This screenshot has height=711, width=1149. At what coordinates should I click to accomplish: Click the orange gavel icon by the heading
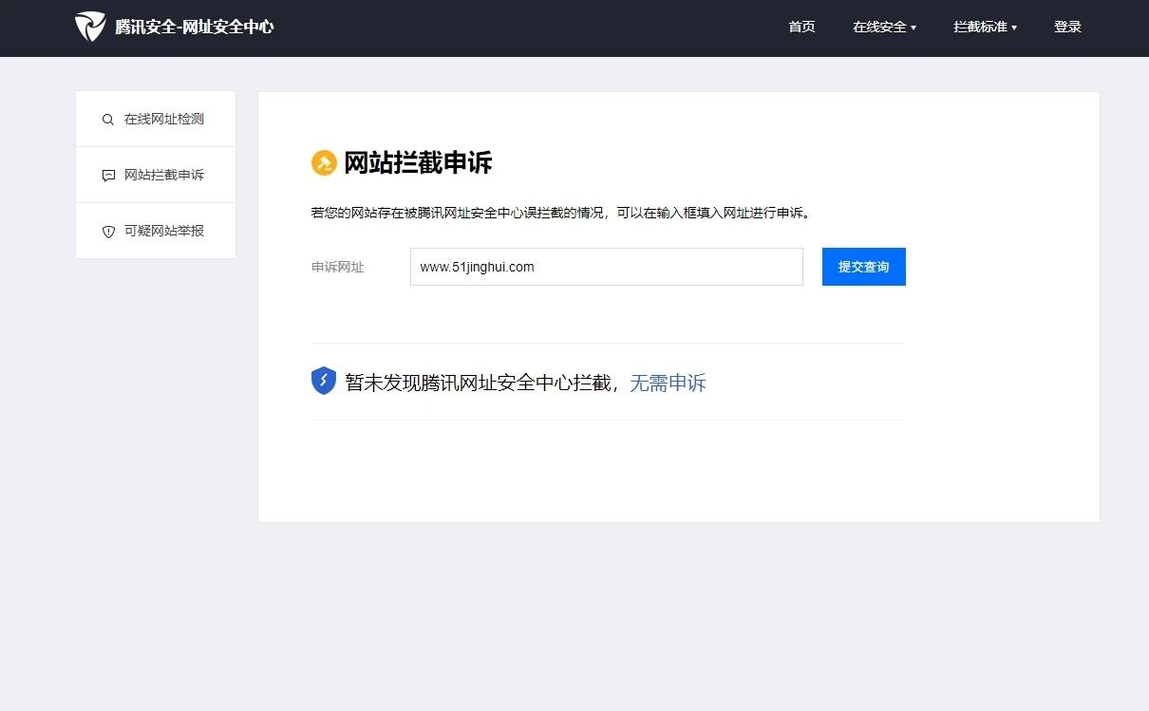(x=324, y=163)
